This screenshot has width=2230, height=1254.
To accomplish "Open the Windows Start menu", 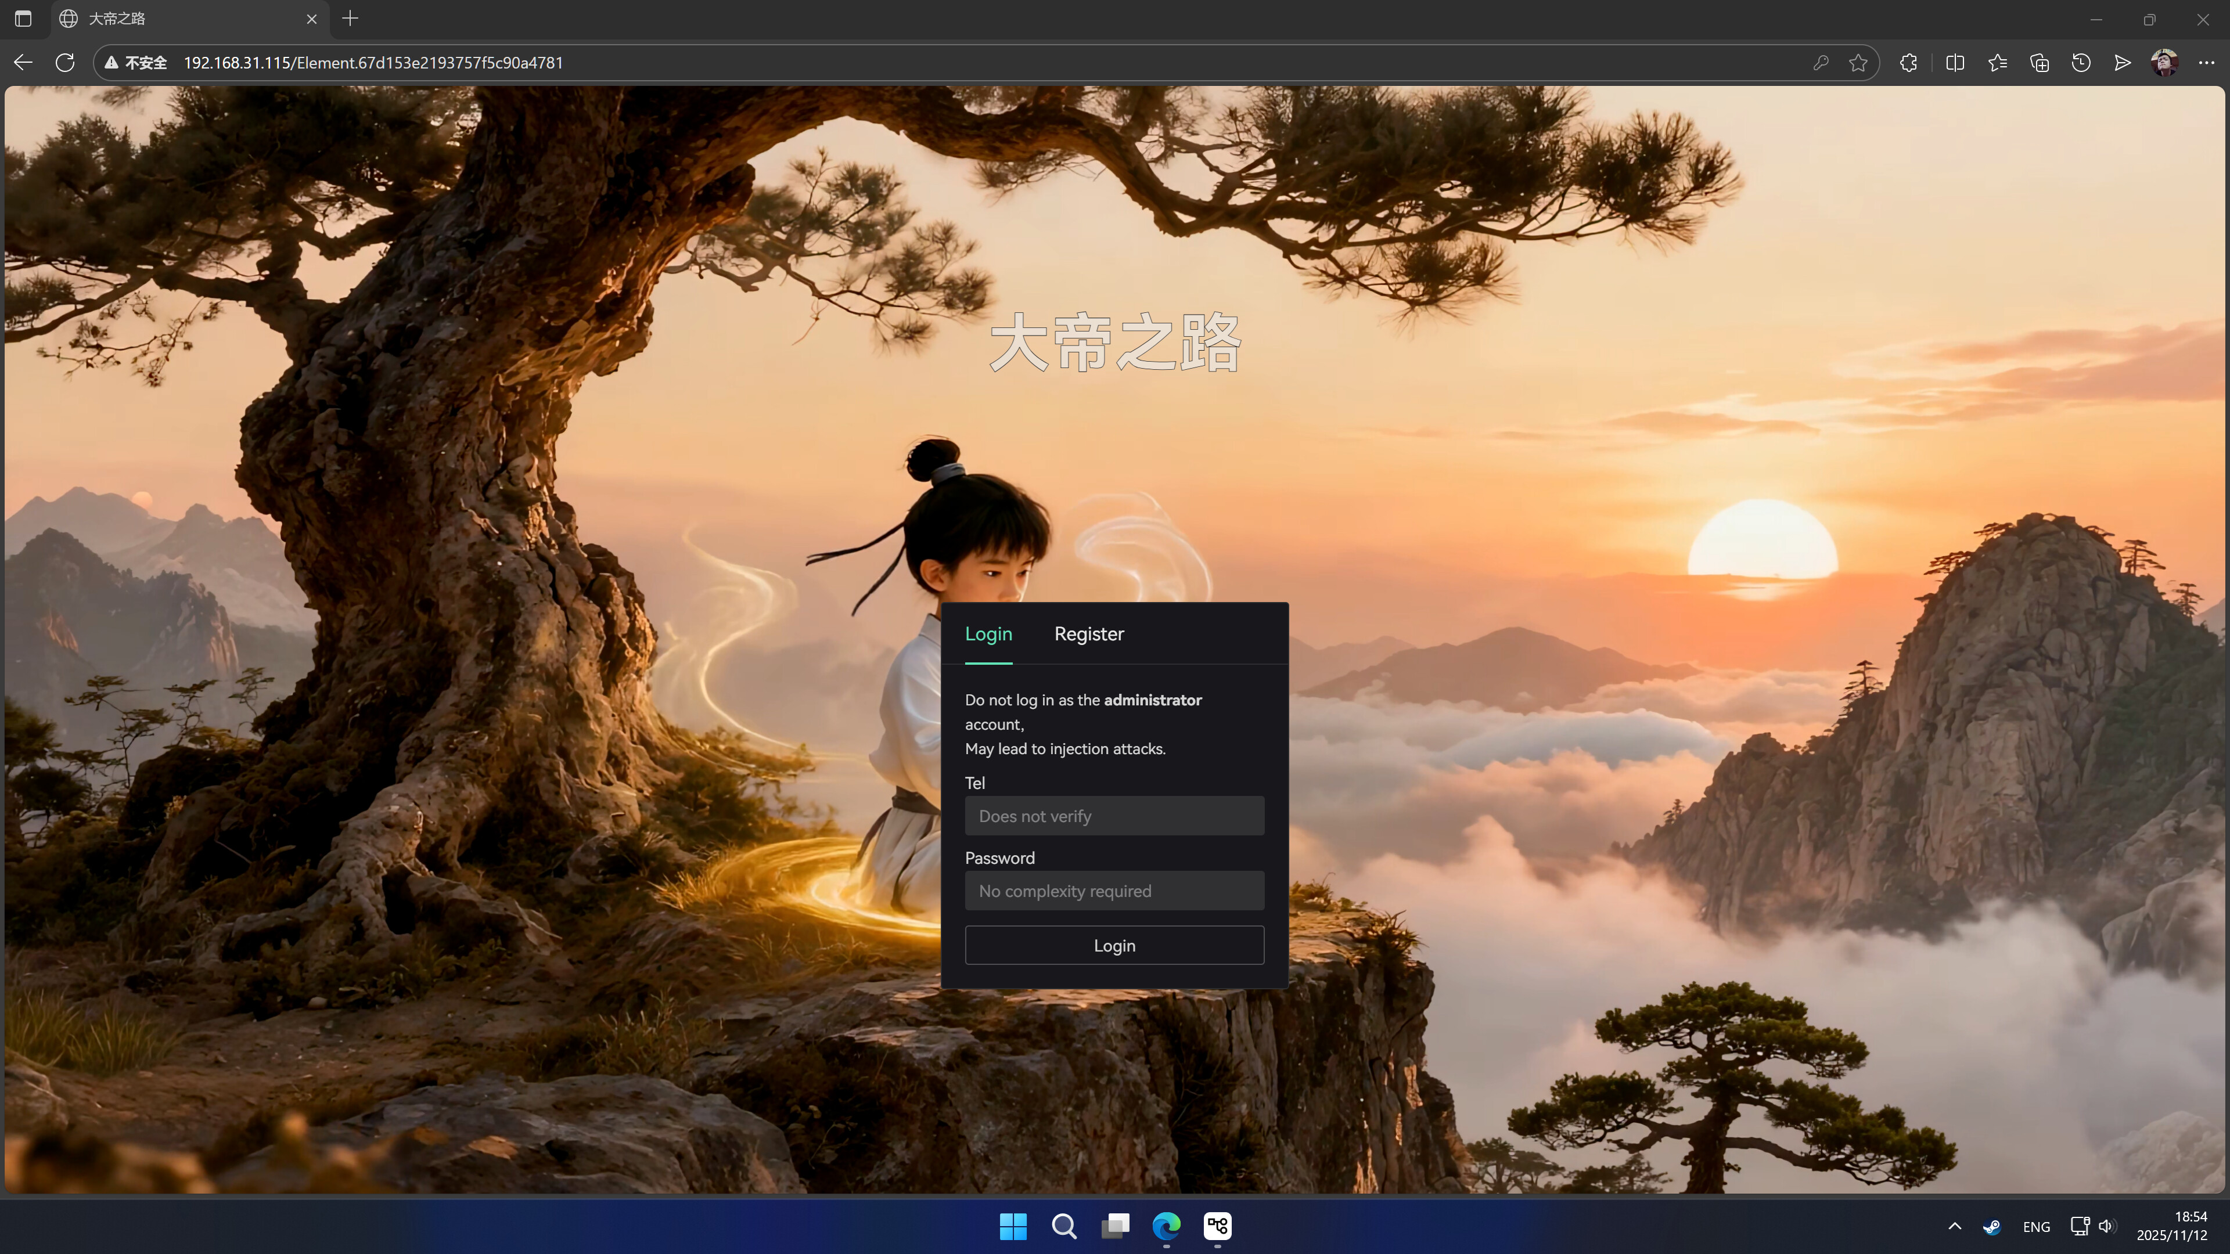I will pos(1013,1226).
